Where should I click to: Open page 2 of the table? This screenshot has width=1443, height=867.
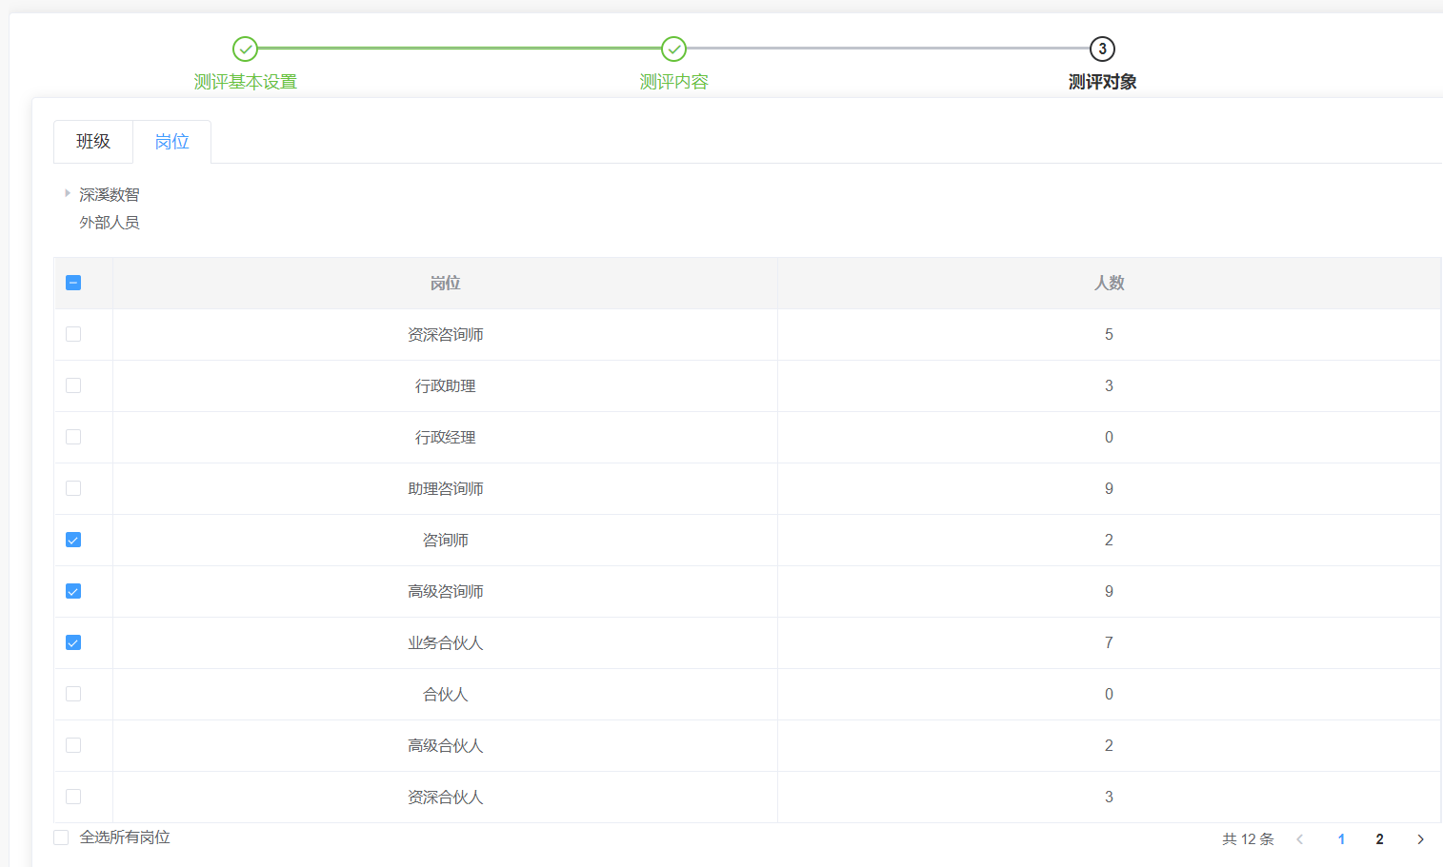pos(1379,839)
